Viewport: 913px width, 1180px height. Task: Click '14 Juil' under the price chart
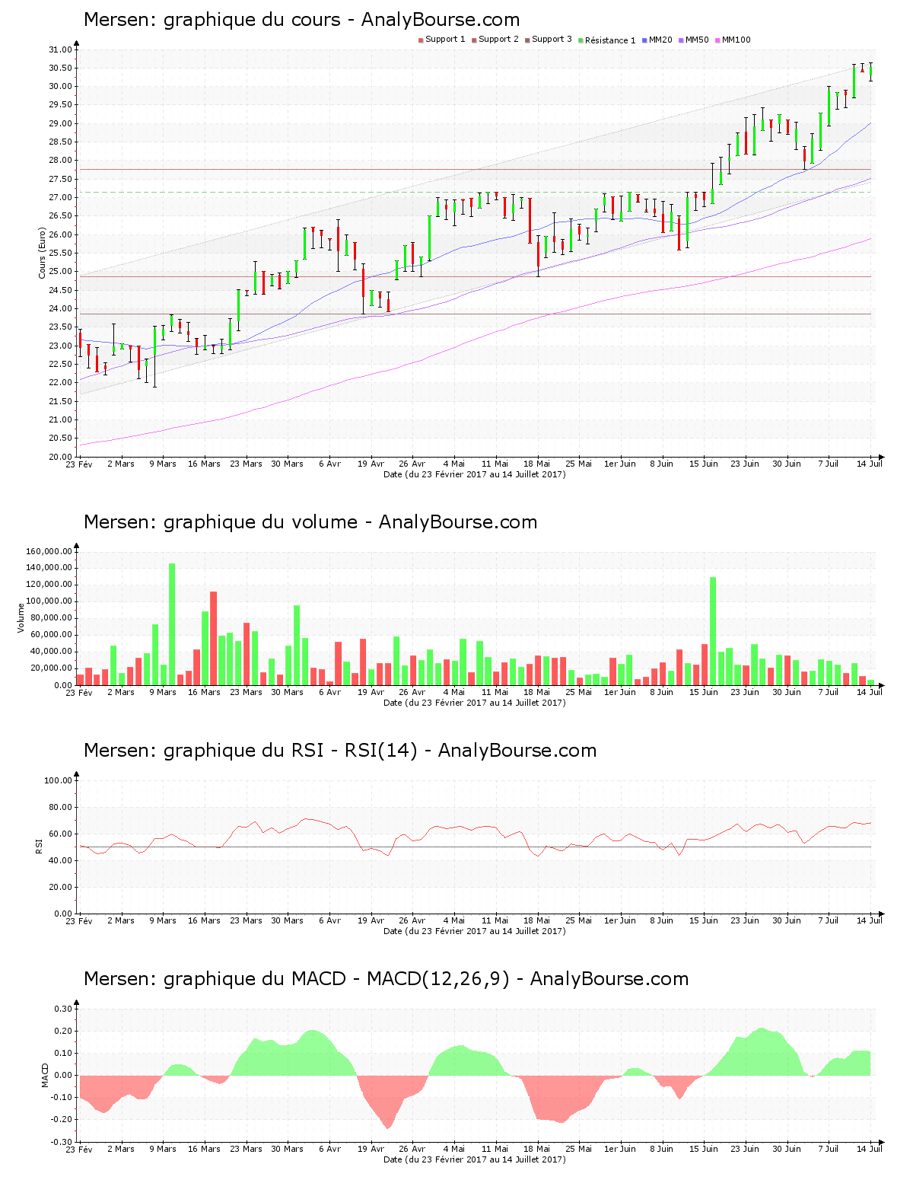point(869,464)
